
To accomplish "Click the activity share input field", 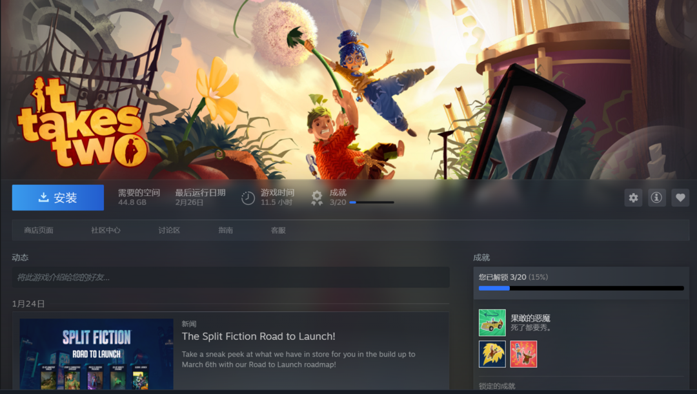I will 230,277.
